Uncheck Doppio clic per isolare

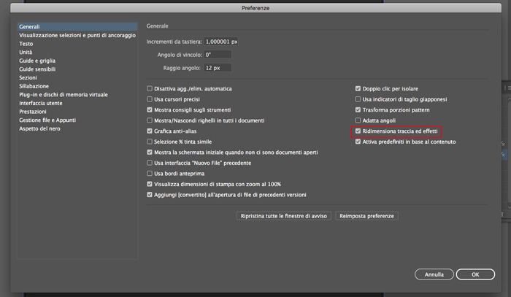[358, 88]
